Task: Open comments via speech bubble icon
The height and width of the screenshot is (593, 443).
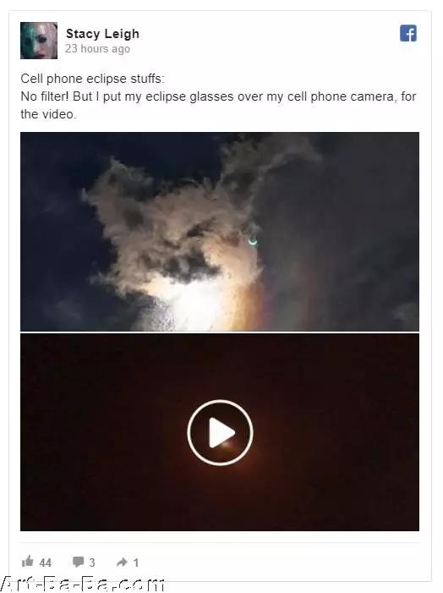Action: click(78, 562)
